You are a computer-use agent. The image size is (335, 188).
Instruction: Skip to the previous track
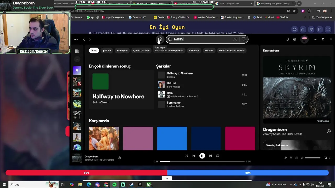click(194, 156)
